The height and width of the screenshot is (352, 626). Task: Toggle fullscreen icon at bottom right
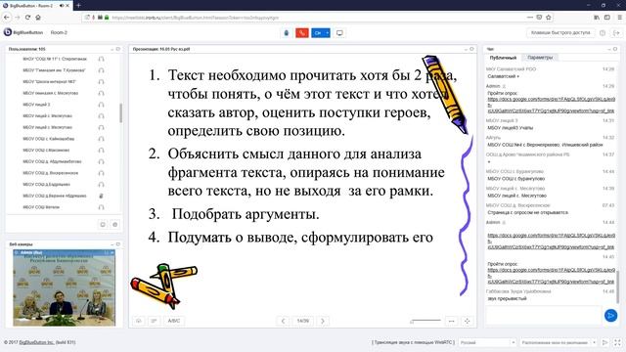click(617, 342)
